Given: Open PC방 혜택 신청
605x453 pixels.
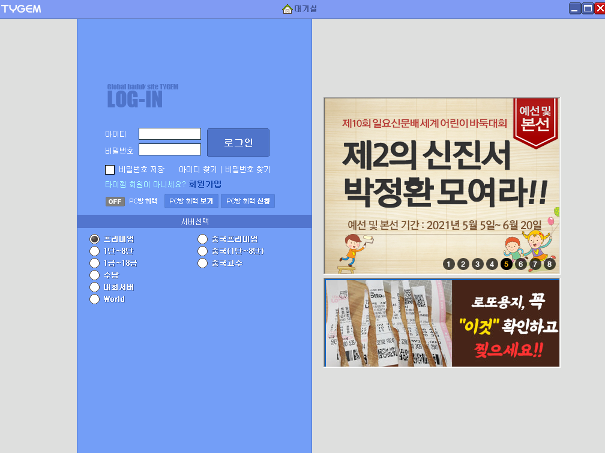Looking at the screenshot, I should tap(248, 201).
